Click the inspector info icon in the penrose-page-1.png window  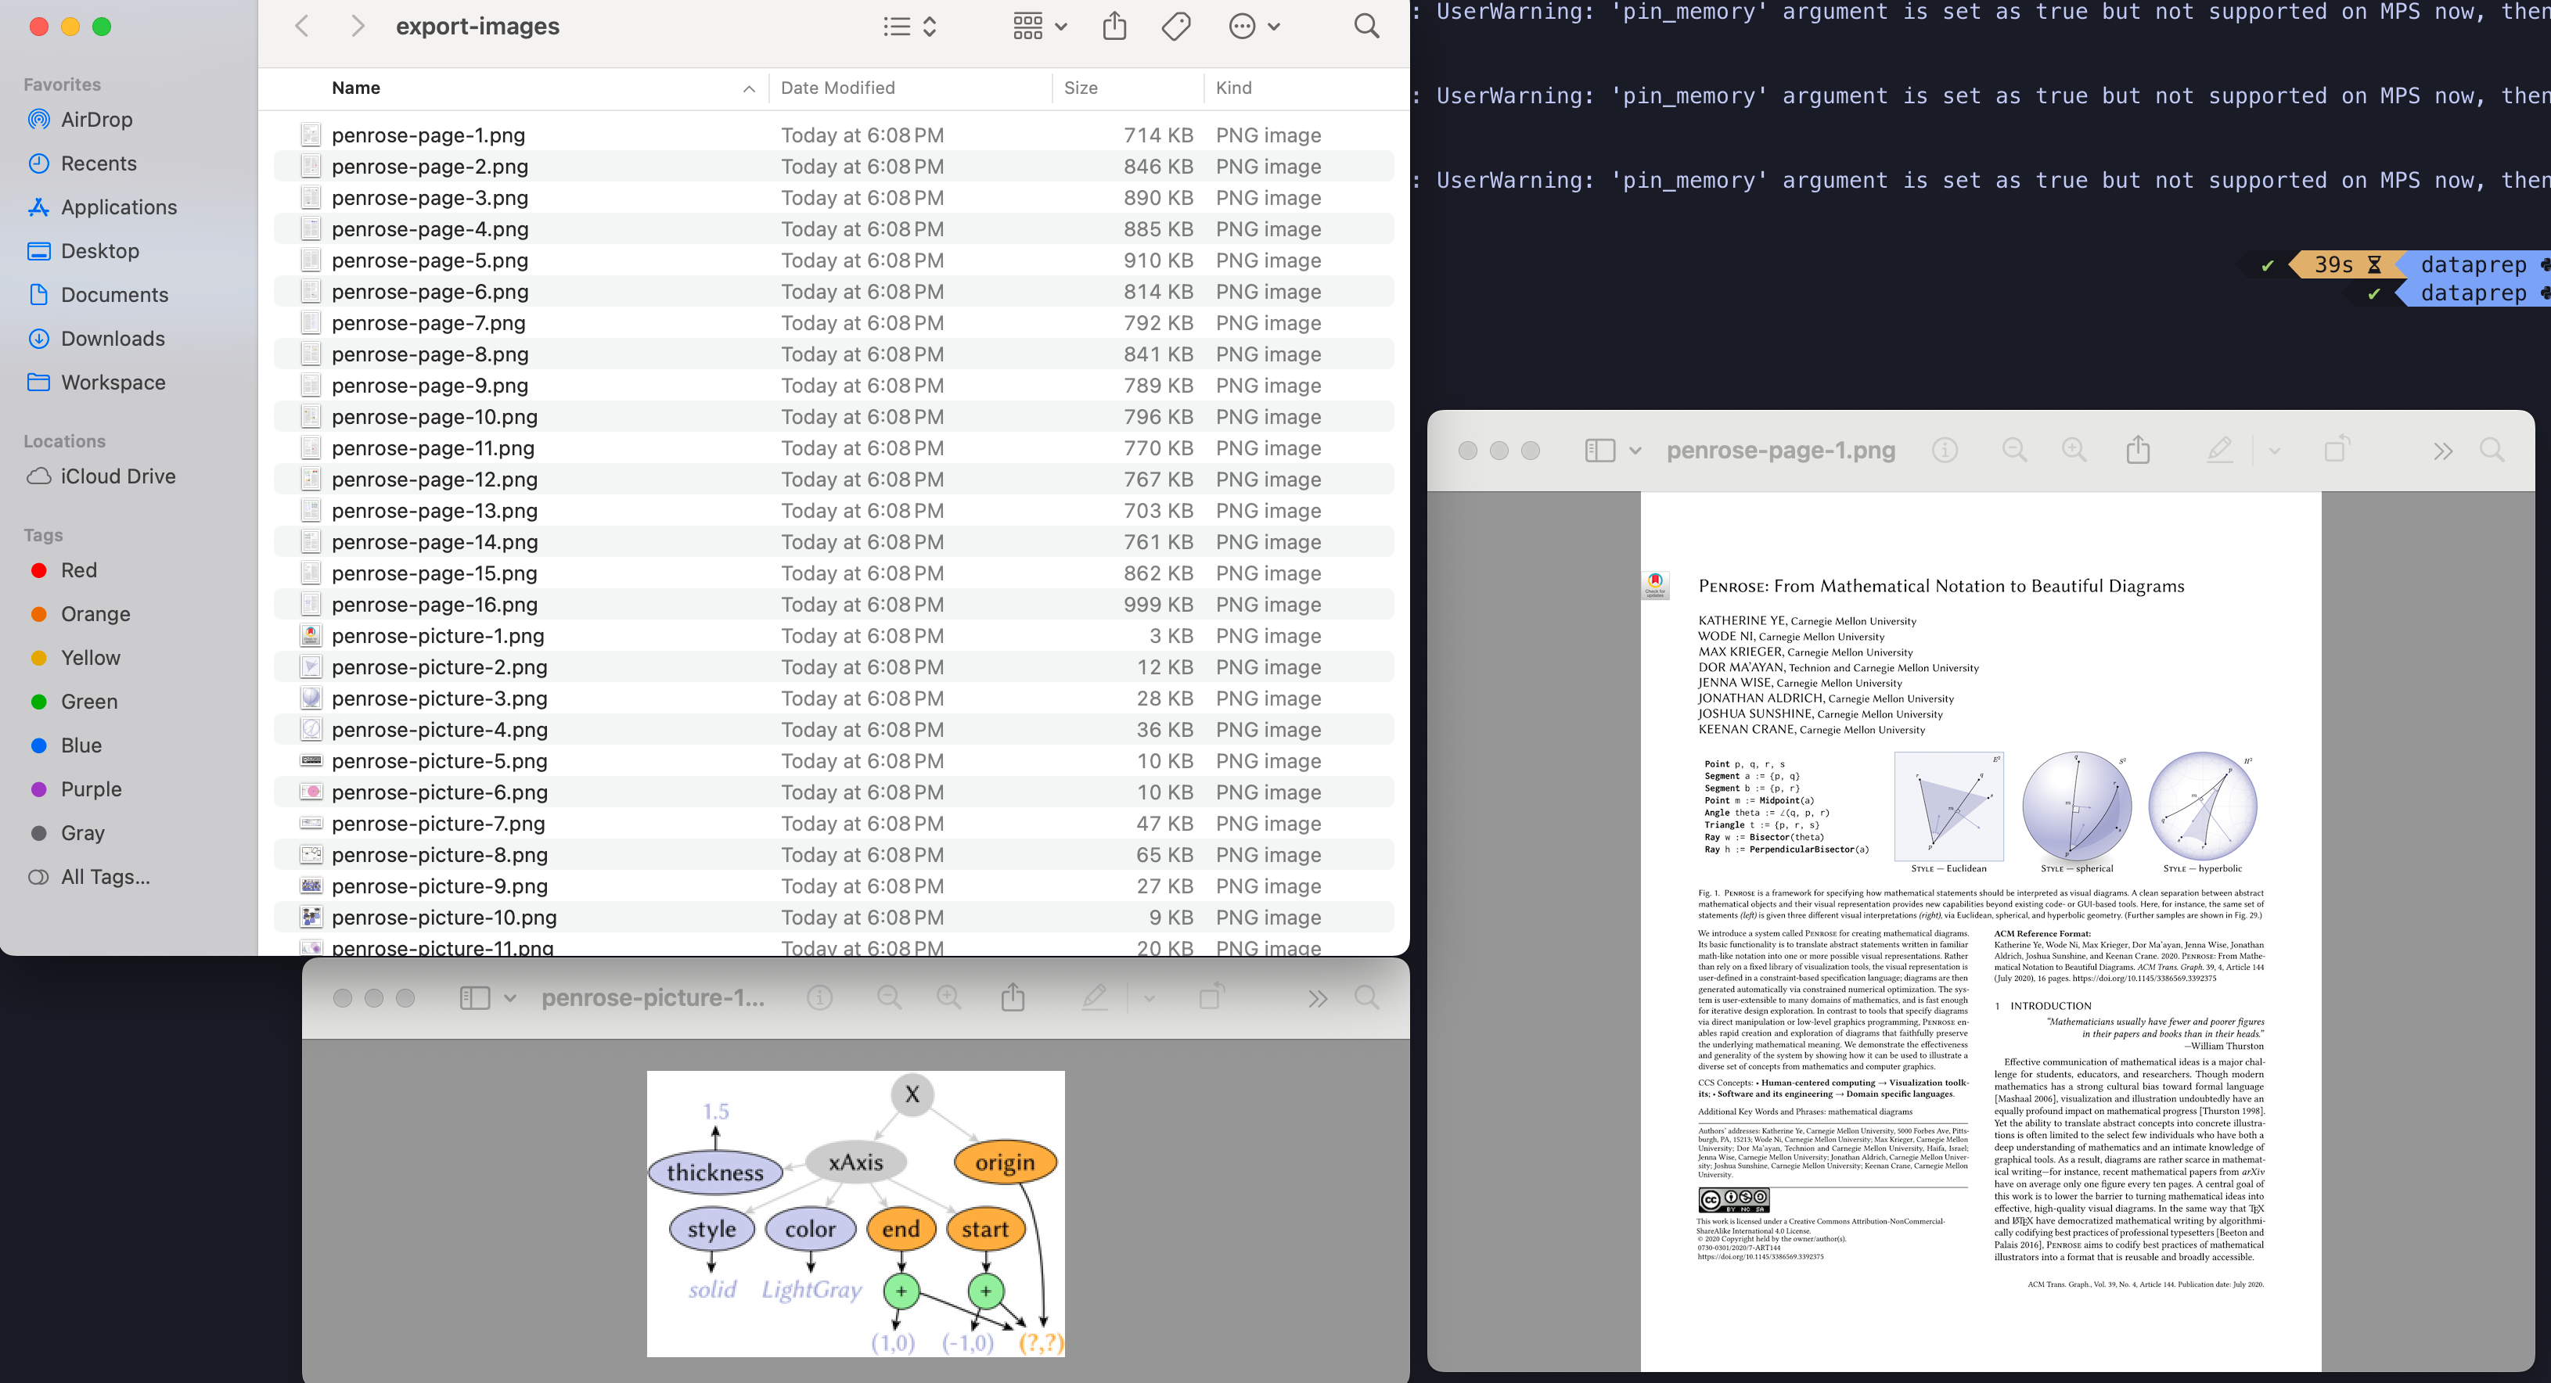(1945, 451)
